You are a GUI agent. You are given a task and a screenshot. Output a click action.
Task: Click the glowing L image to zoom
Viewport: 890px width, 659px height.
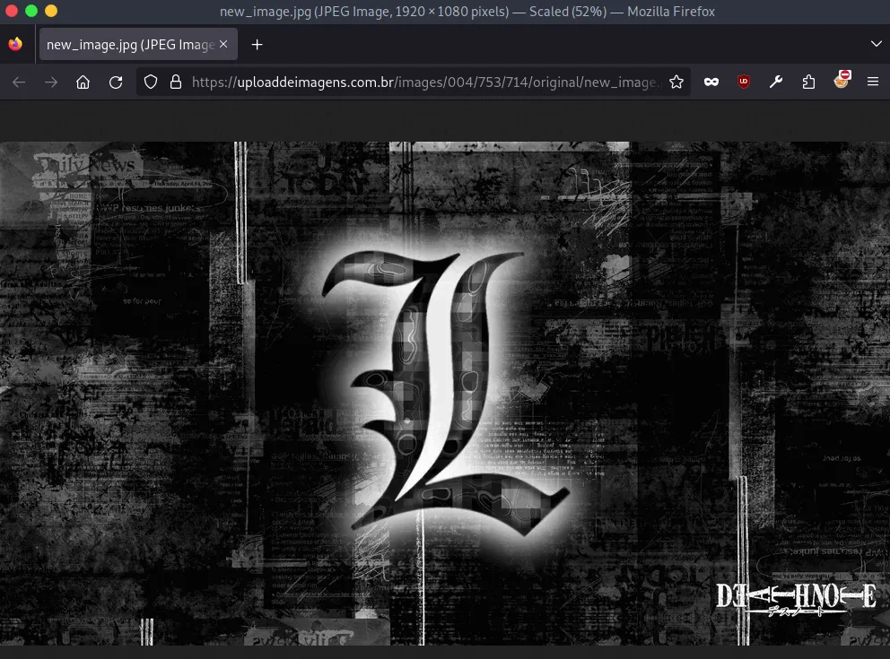[445, 392]
